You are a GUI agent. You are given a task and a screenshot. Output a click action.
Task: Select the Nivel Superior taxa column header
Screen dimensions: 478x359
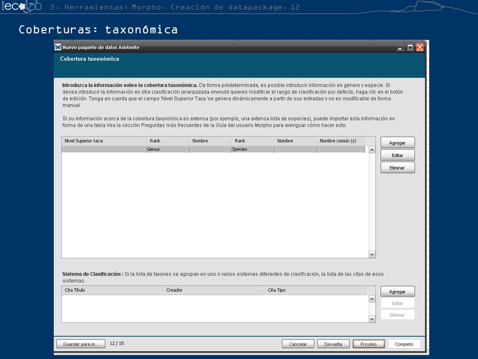click(x=104, y=141)
